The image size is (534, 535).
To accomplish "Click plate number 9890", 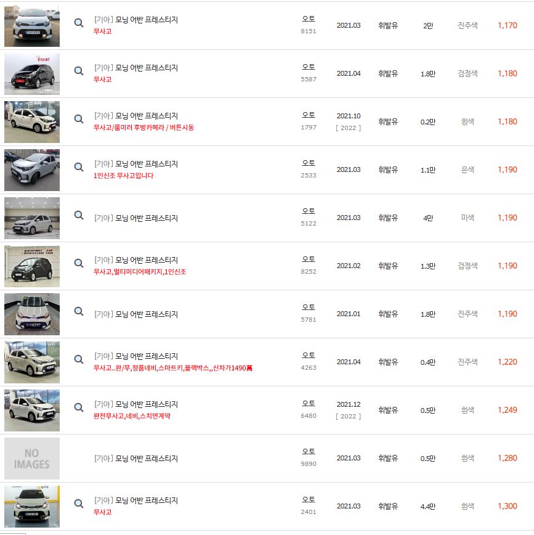I will (x=309, y=464).
